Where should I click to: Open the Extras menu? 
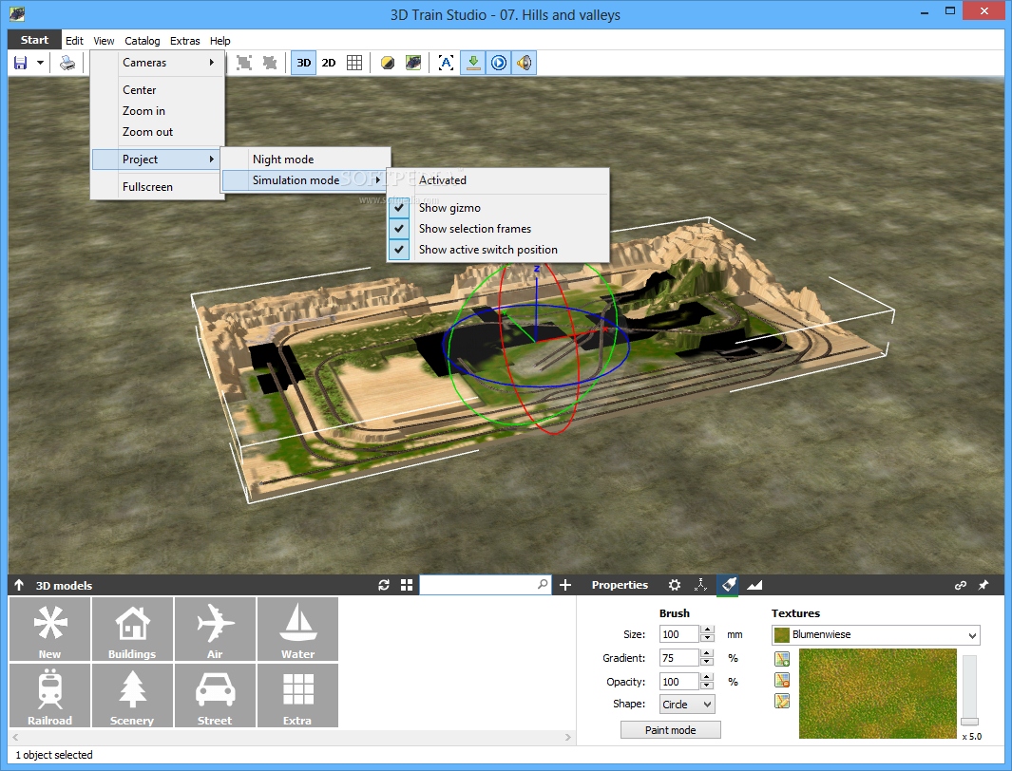tap(184, 41)
